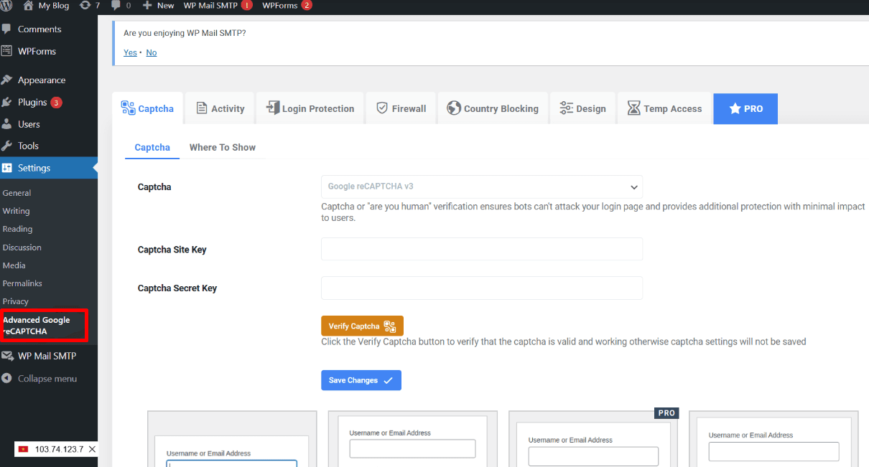Viewport: 869px width, 467px height.
Task: Click the comments speech bubble icon in admin bar
Action: click(x=115, y=6)
